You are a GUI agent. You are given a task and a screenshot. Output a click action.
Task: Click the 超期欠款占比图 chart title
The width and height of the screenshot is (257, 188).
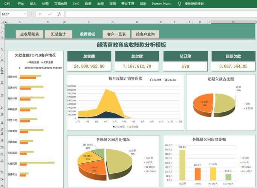pos(221,79)
